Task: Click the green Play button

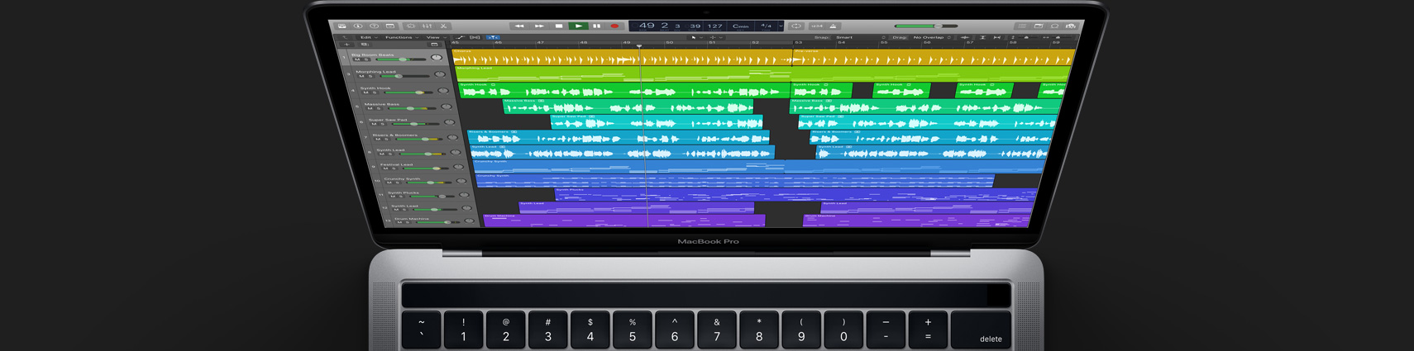Action: [x=579, y=26]
